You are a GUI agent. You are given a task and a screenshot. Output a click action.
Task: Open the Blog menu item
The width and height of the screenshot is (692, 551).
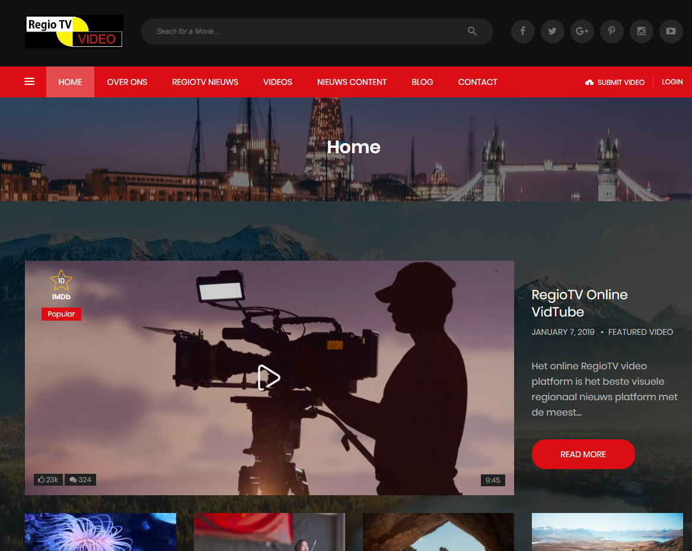(422, 82)
